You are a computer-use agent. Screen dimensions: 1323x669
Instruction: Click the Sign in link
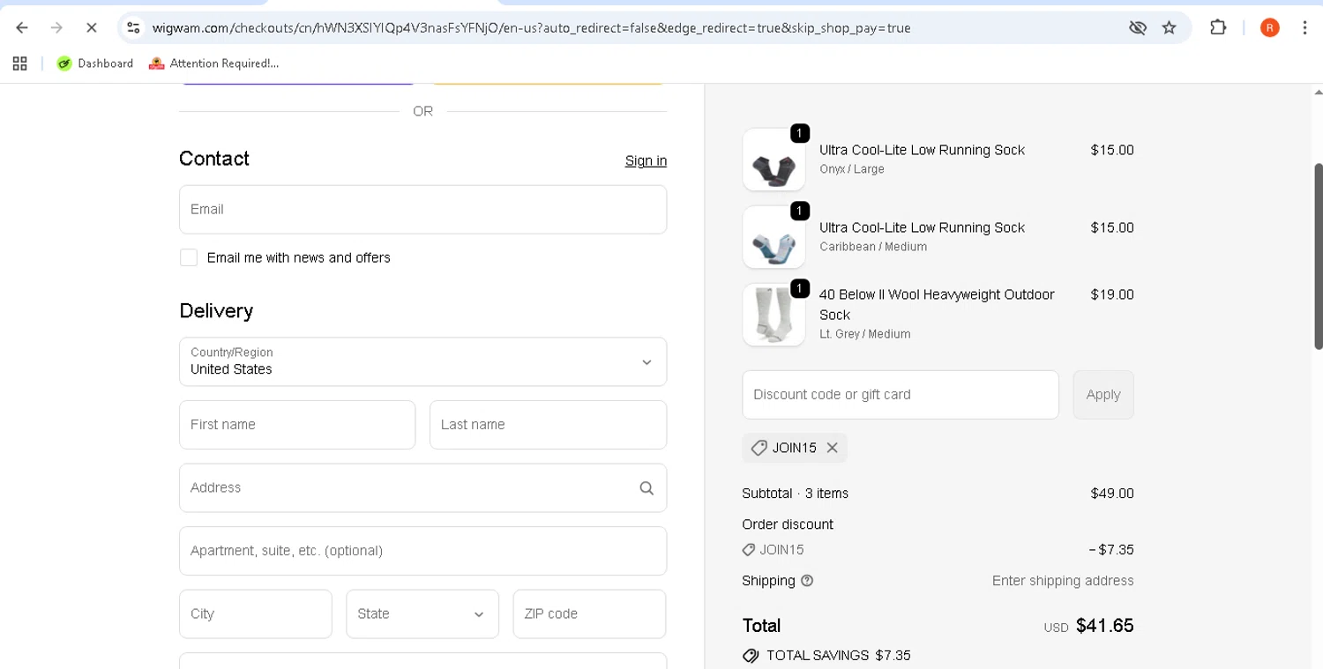pos(646,160)
